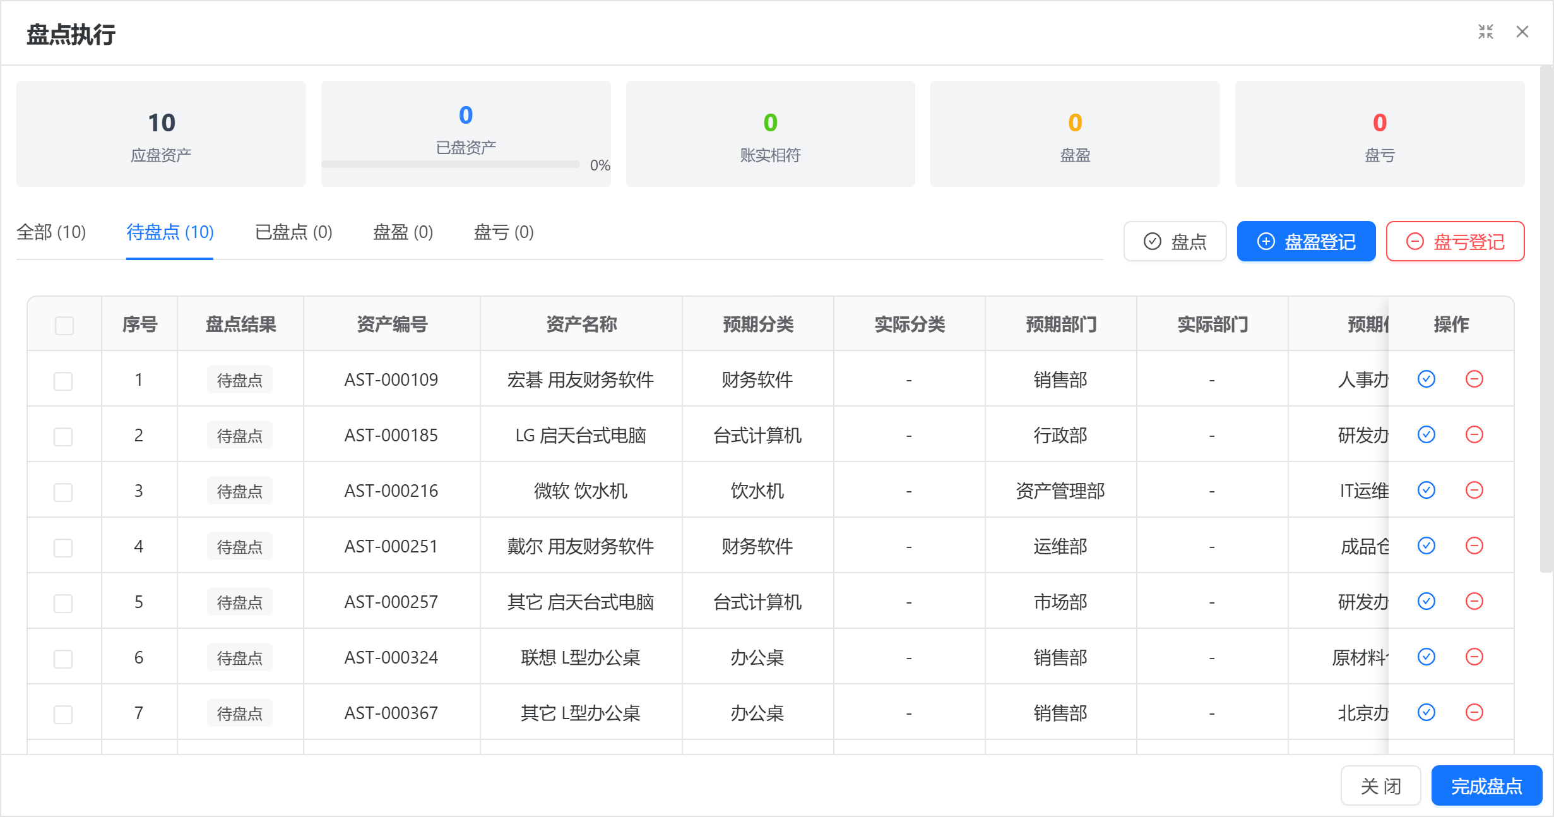Click the 预期分类 column header

coord(758,324)
